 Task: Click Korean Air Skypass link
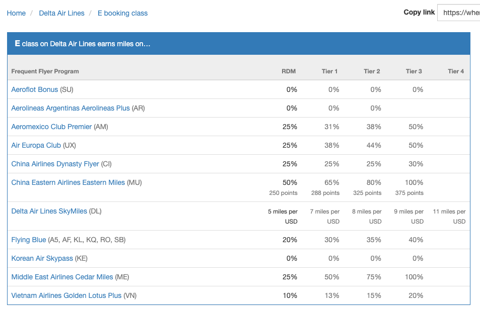[x=42, y=258]
